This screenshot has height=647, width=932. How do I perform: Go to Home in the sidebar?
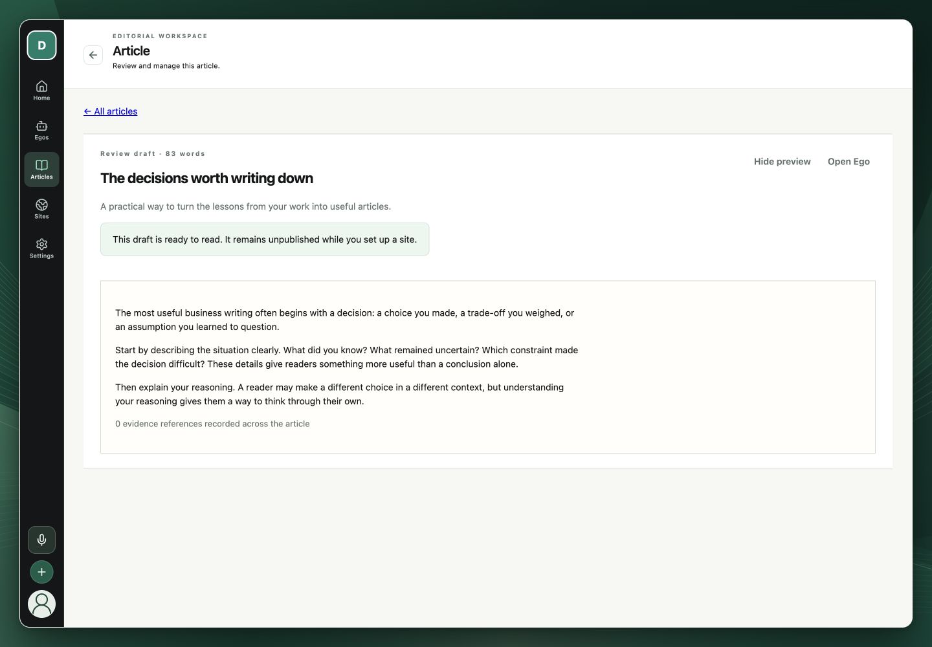[41, 91]
